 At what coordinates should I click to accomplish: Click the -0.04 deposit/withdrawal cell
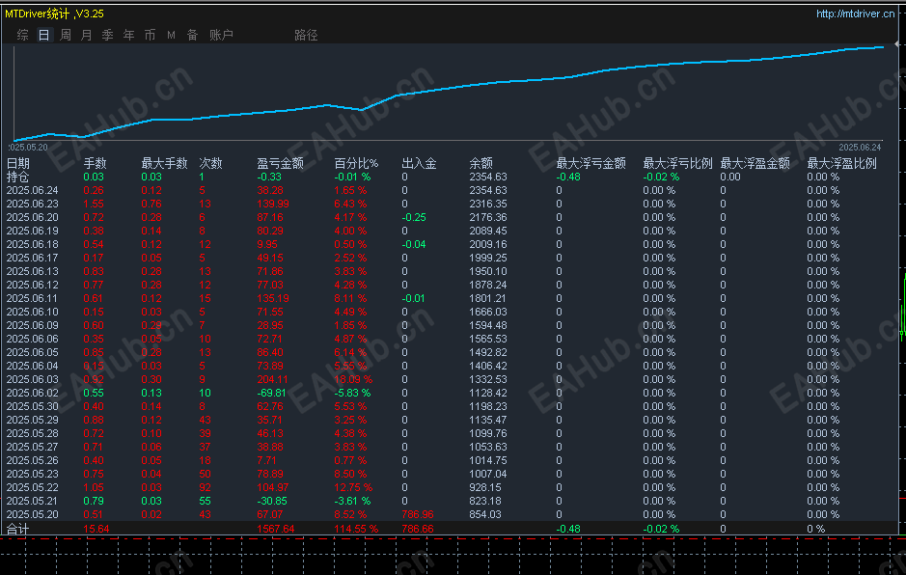(414, 244)
